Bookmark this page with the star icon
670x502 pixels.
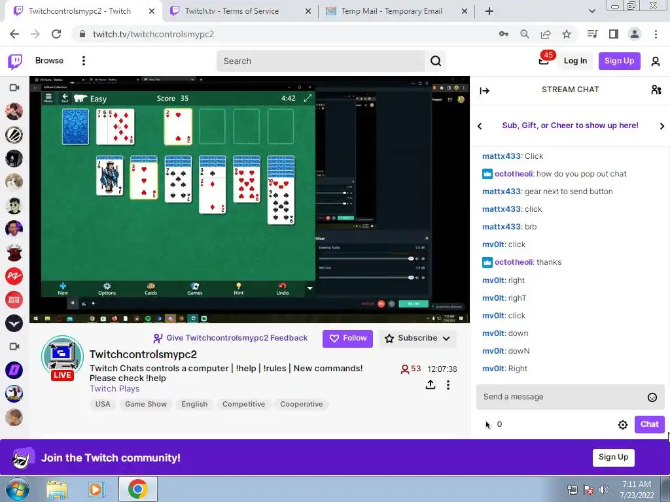[x=567, y=34]
